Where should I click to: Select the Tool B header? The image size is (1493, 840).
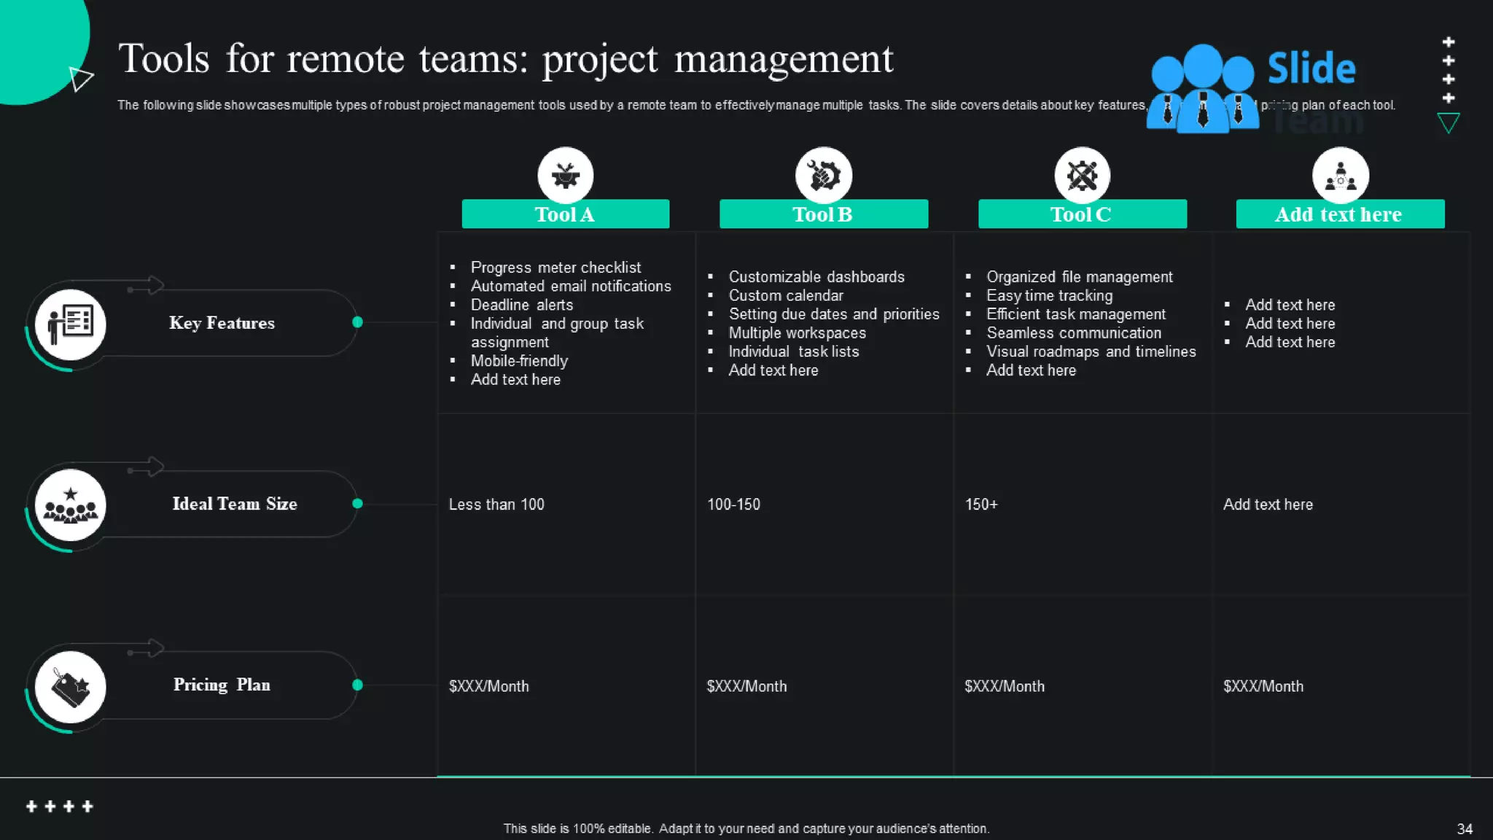click(x=823, y=214)
